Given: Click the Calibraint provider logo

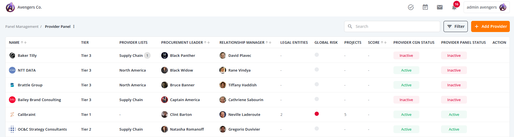Looking at the screenshot, I should (x=12, y=114).
